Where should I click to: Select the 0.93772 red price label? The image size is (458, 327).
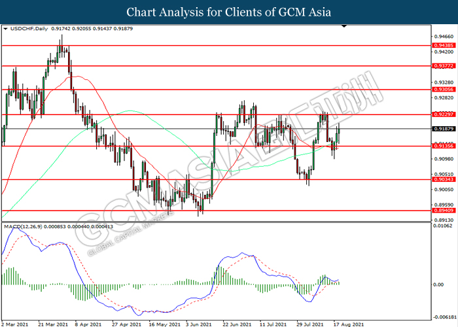click(444, 66)
